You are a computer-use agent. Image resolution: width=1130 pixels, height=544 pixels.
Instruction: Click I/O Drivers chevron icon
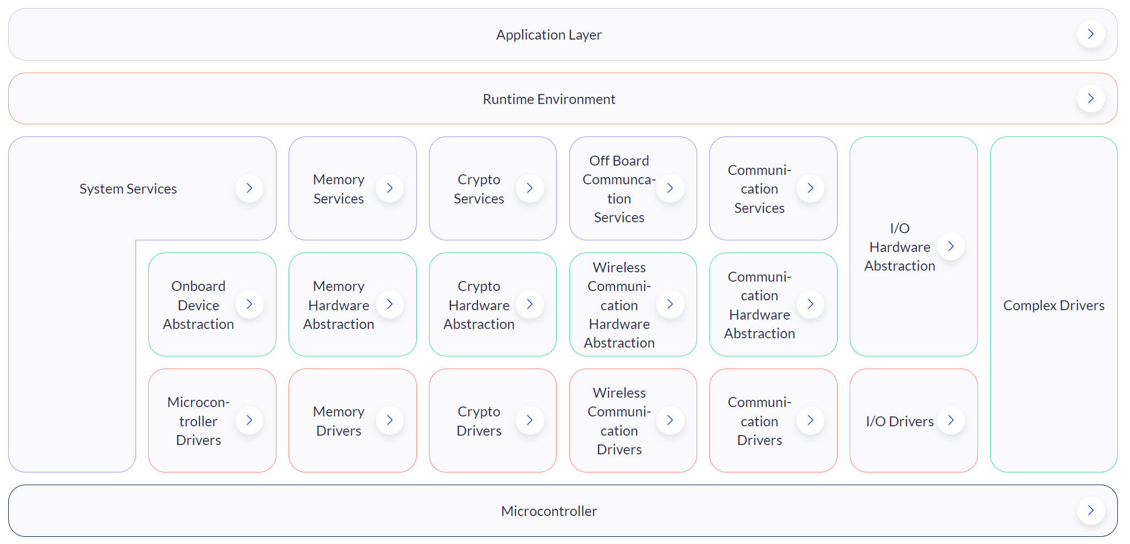tap(951, 420)
